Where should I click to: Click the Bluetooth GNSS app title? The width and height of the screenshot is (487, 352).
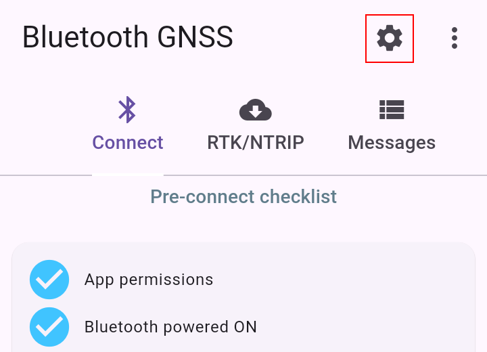pyautogui.click(x=128, y=37)
